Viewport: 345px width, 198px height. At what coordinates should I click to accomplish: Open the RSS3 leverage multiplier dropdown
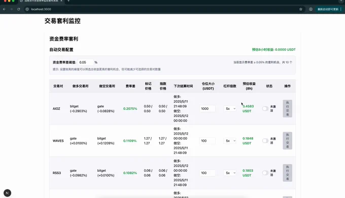tap(230, 173)
